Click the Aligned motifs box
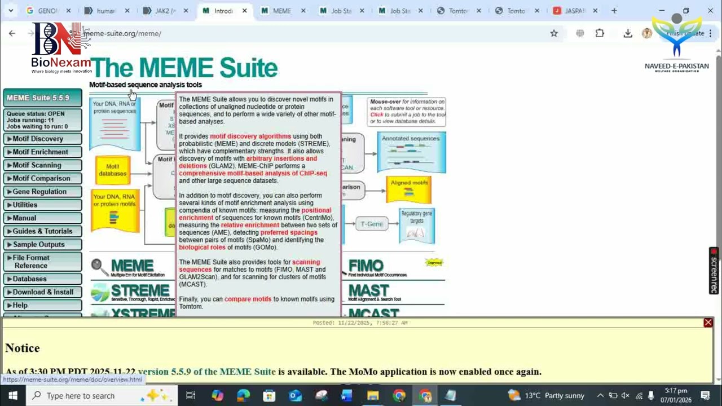Viewport: 722px width, 406px height. tap(409, 189)
